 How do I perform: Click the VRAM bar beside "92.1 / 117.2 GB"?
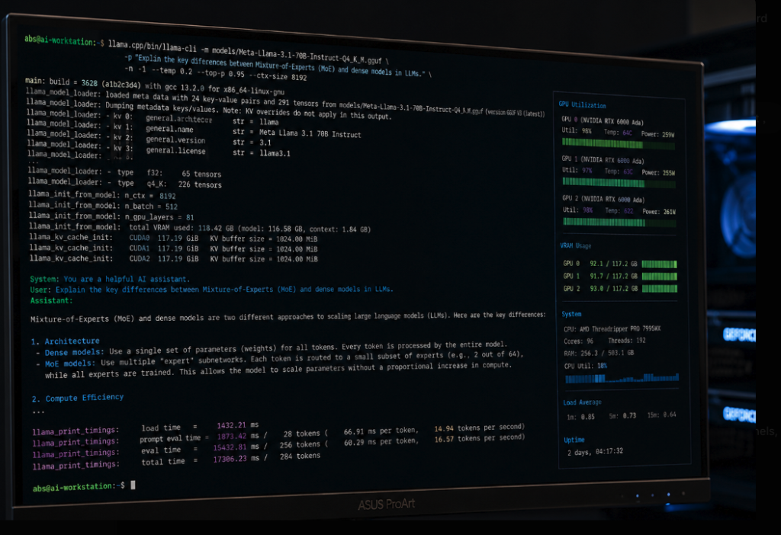click(x=659, y=264)
